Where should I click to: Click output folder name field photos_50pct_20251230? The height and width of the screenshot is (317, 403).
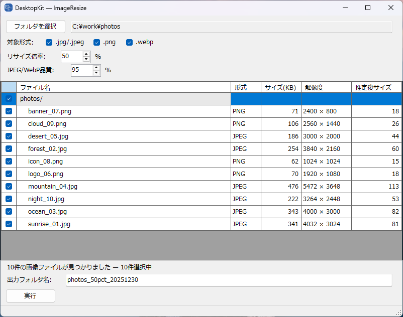tap(229, 280)
